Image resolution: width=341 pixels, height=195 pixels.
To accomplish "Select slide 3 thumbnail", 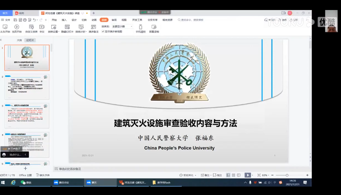I will click(27, 116).
